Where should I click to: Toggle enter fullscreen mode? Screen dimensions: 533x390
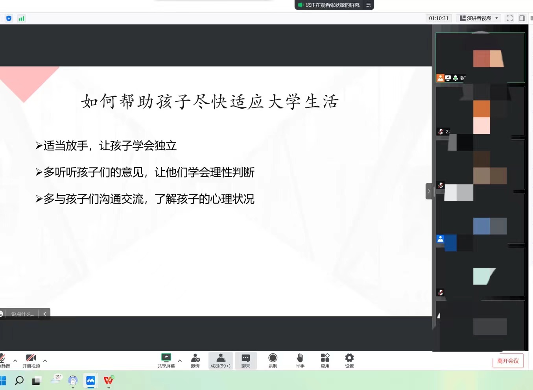click(509, 18)
